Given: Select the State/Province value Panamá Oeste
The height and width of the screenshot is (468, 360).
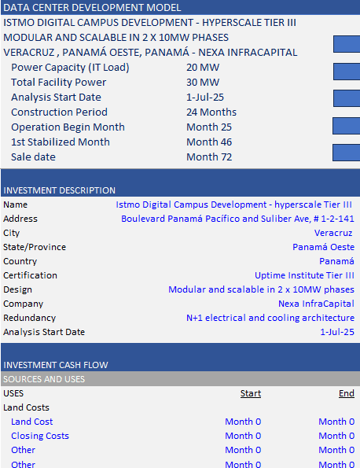Looking at the screenshot, I should (323, 247).
